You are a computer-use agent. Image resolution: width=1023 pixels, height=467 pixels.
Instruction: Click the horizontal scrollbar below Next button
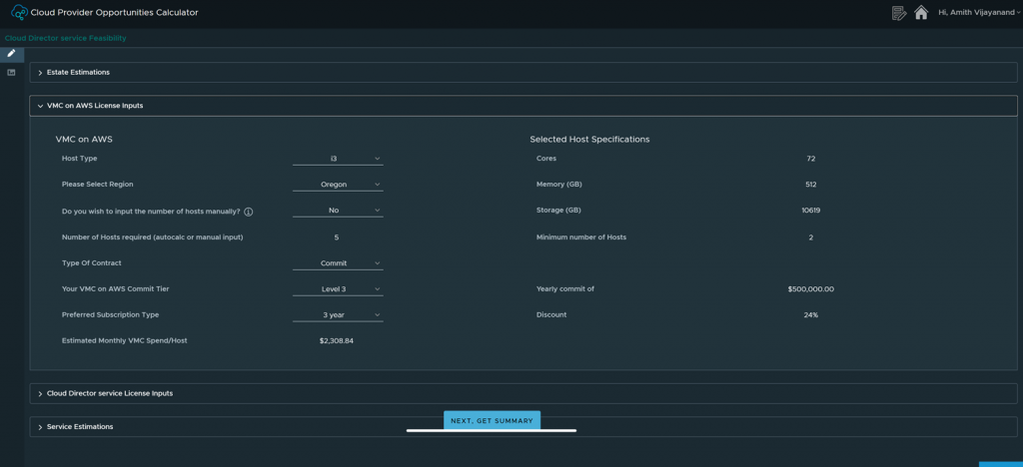coord(492,431)
